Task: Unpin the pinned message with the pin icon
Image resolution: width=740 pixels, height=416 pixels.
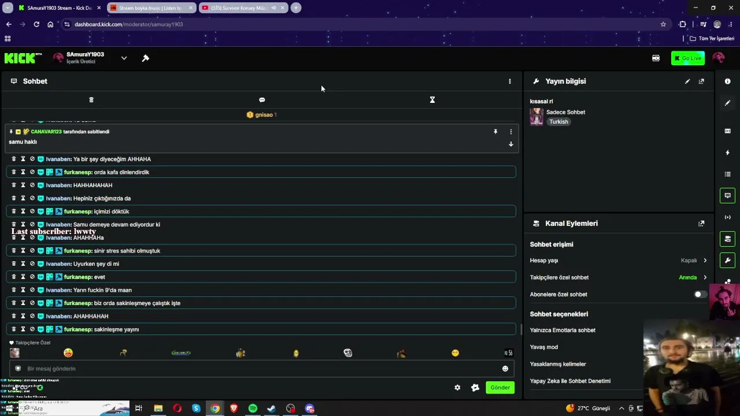Action: tap(495, 132)
